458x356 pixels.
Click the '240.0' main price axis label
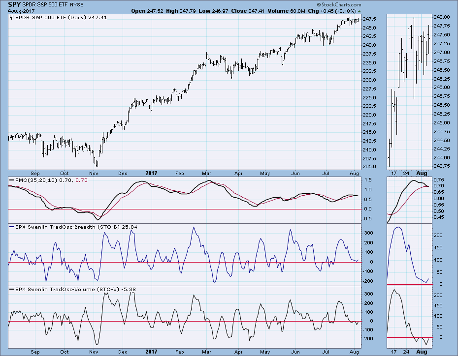369,45
